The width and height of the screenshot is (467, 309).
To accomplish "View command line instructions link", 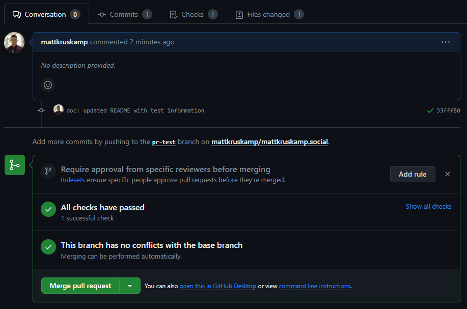I will pos(315,286).
